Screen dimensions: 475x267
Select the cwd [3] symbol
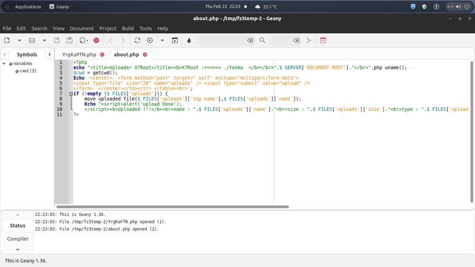point(28,71)
